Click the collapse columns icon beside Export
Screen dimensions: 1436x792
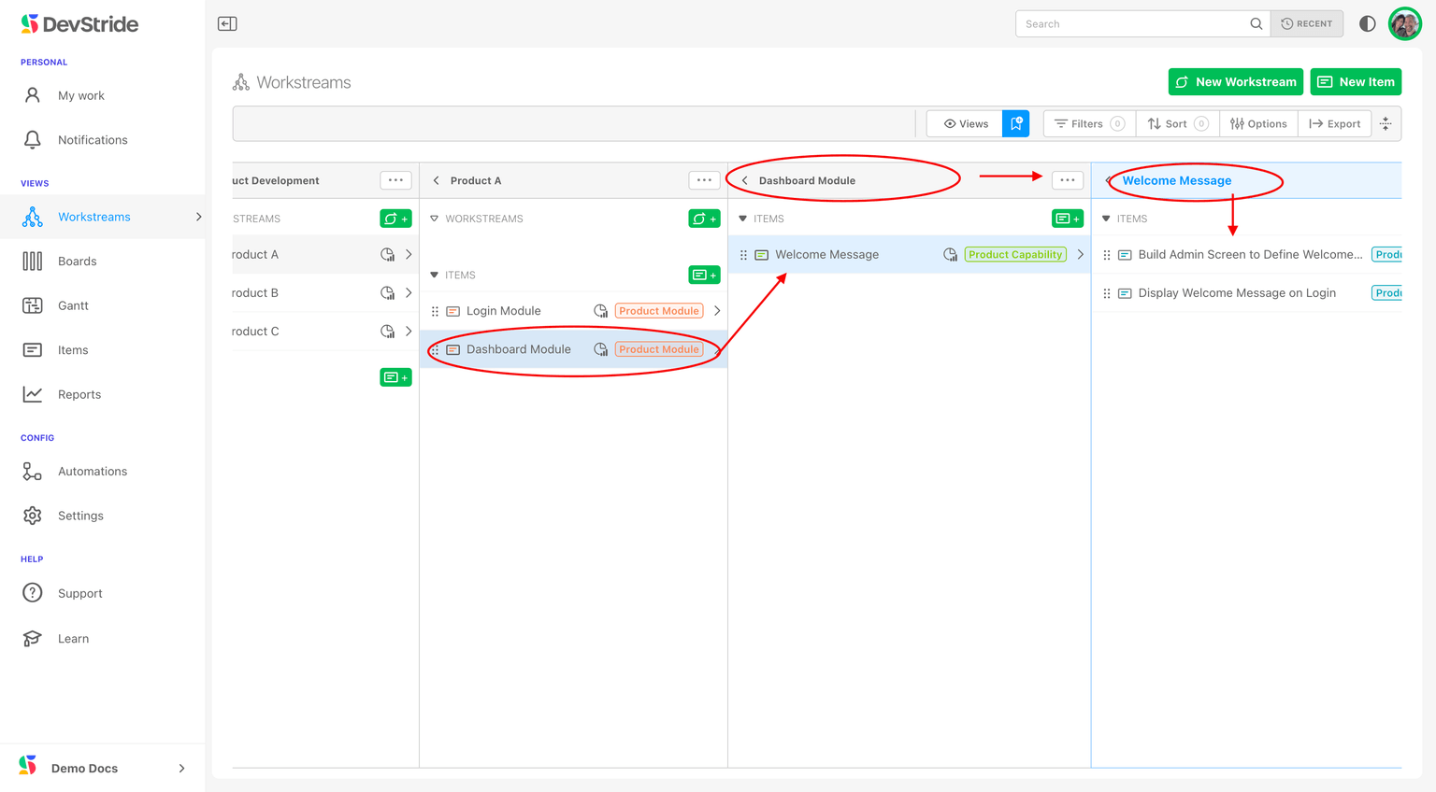coord(1386,123)
